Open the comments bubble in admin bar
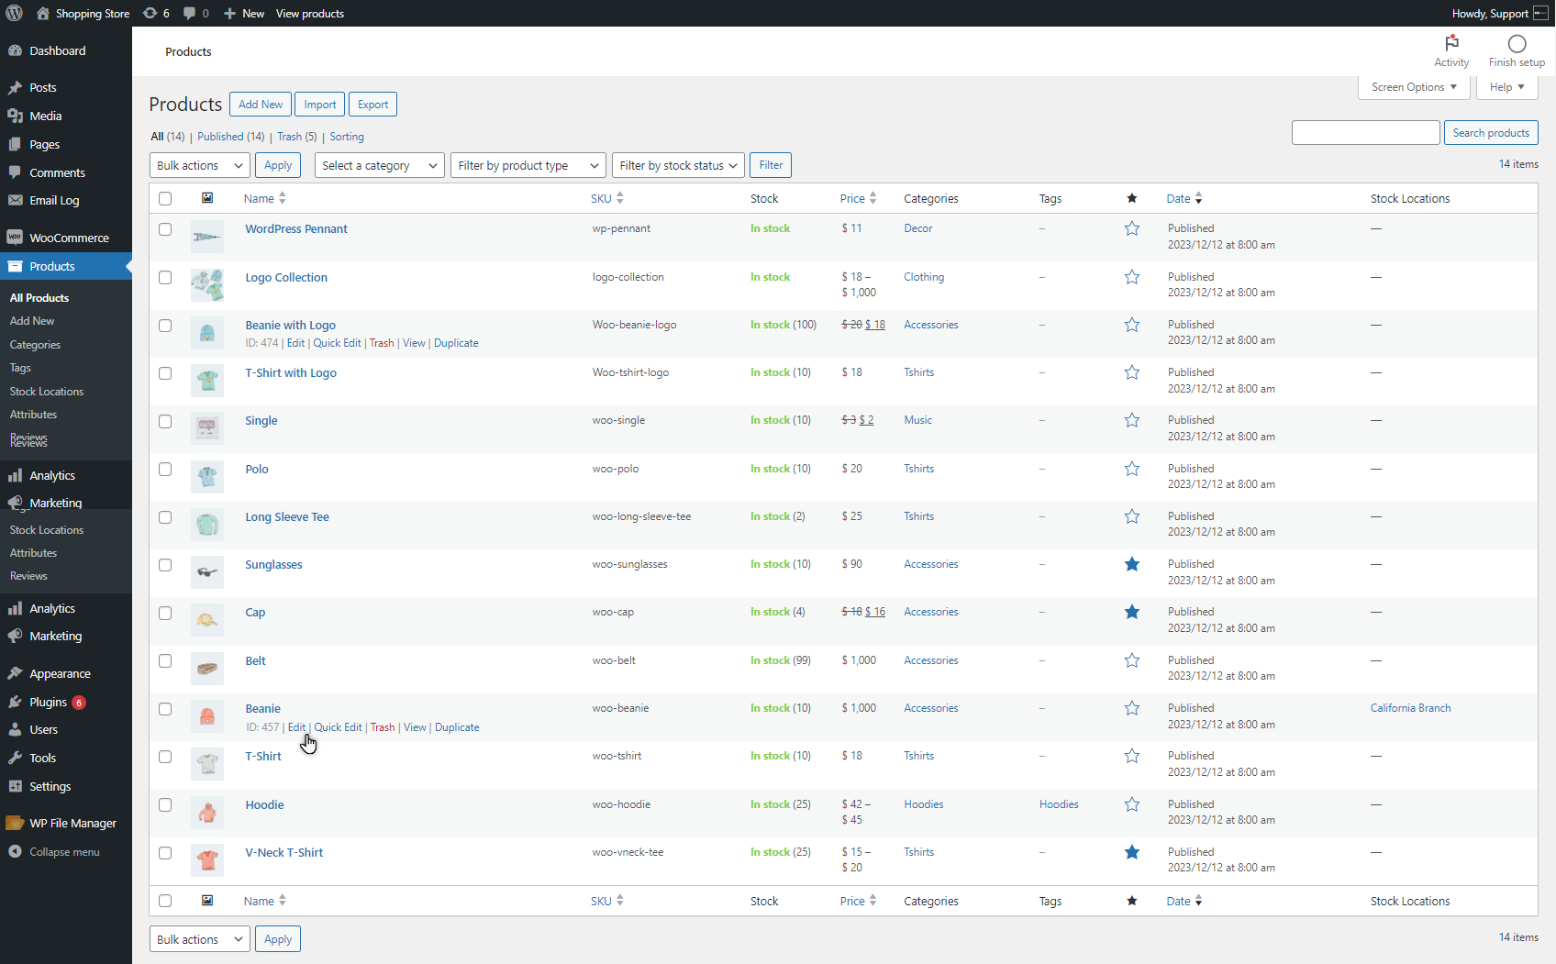This screenshot has height=964, width=1556. [x=195, y=13]
